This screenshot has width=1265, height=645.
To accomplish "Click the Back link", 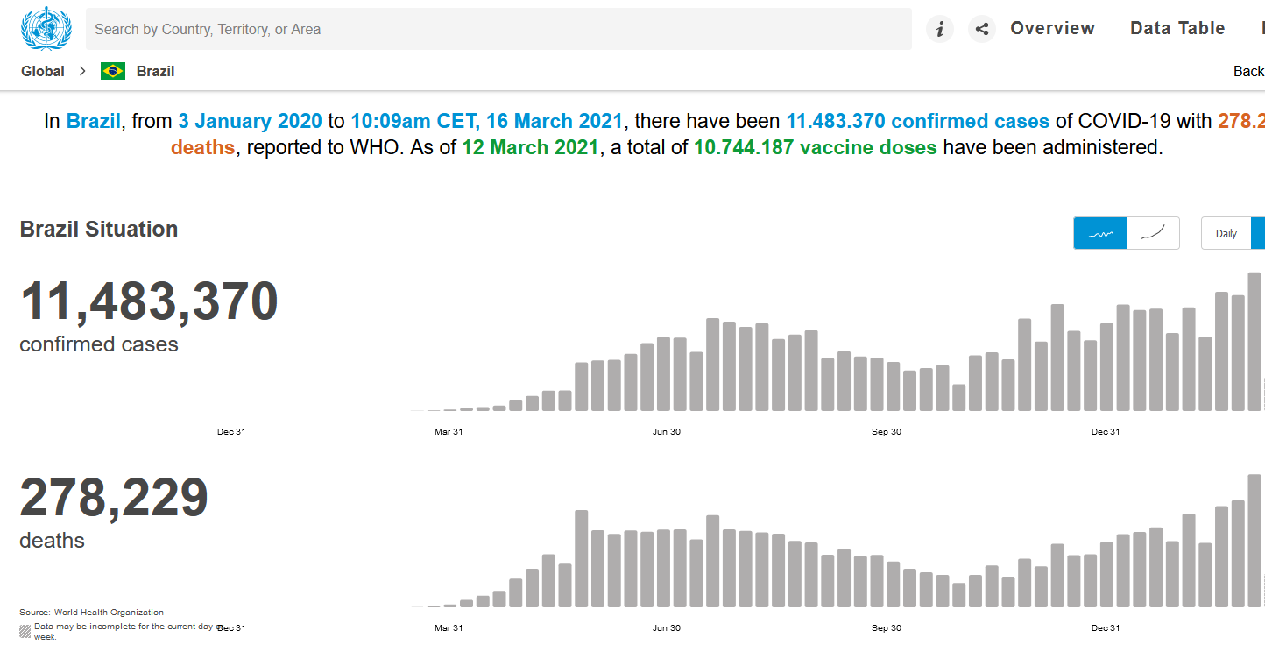I will pos(1248,71).
